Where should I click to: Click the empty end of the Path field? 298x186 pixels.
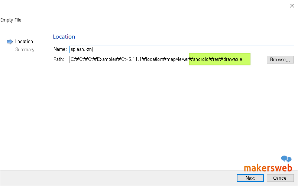click(x=257, y=59)
